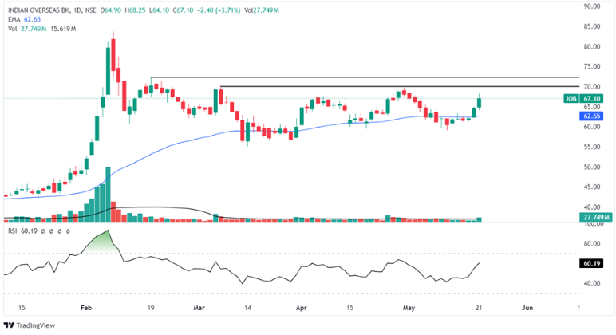Select the lower horizontal resistance line near 70
The width and height of the screenshot is (616, 335).
coord(359,85)
